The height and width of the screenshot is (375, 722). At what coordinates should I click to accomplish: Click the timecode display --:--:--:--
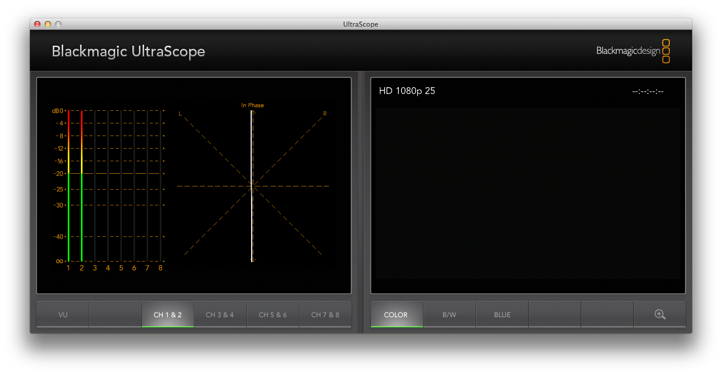pos(648,91)
